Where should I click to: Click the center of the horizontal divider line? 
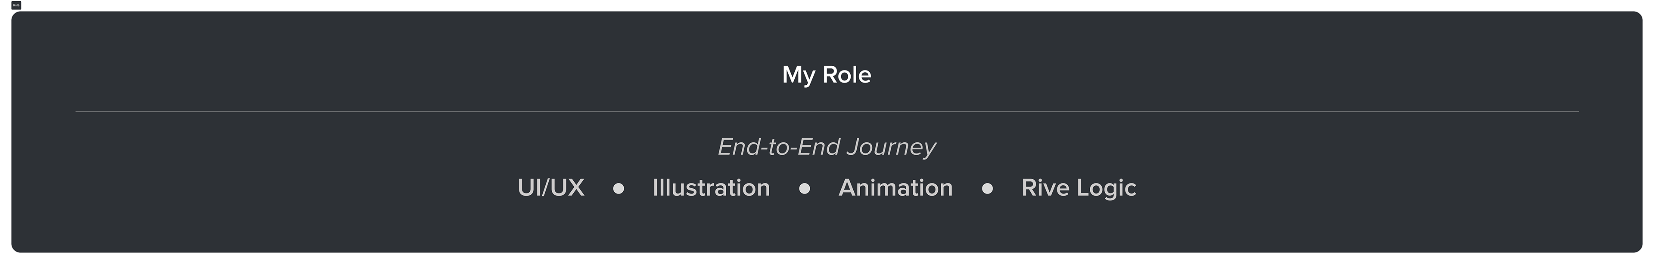coord(827,111)
